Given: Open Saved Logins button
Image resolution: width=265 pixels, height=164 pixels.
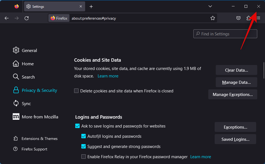Looking at the screenshot, I should pyautogui.click(x=235, y=139).
